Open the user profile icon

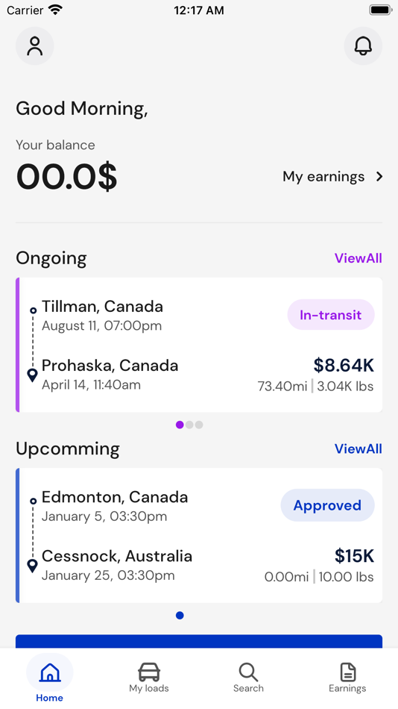[x=35, y=46]
